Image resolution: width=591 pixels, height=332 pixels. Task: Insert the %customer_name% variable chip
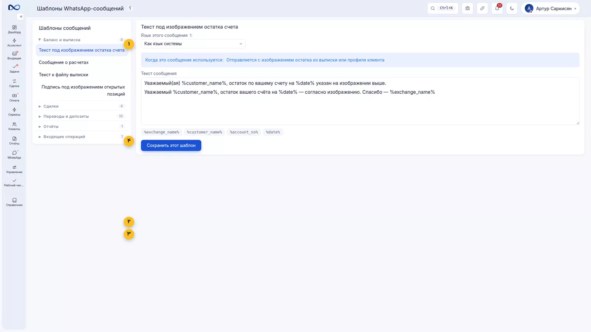tap(204, 132)
